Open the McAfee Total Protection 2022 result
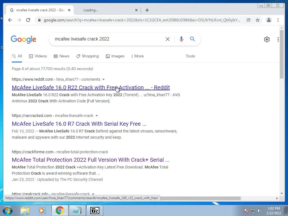Image resolution: width=288 pixels, height=216 pixels. tap(91, 160)
